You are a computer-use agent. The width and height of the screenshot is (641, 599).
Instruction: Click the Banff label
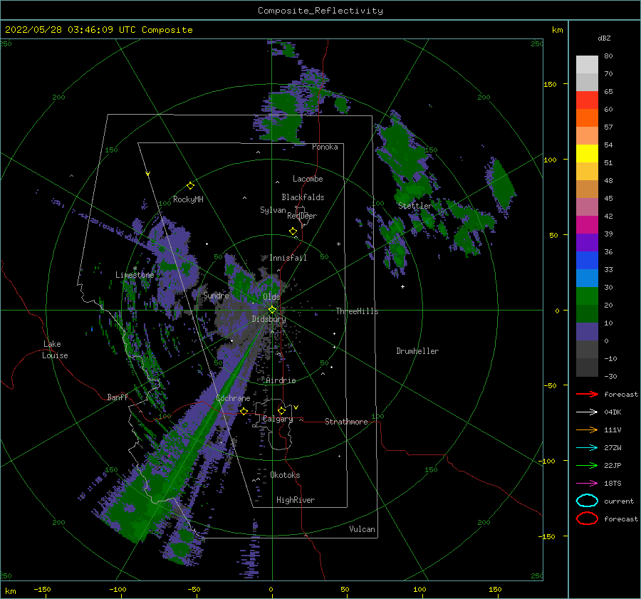(x=118, y=397)
